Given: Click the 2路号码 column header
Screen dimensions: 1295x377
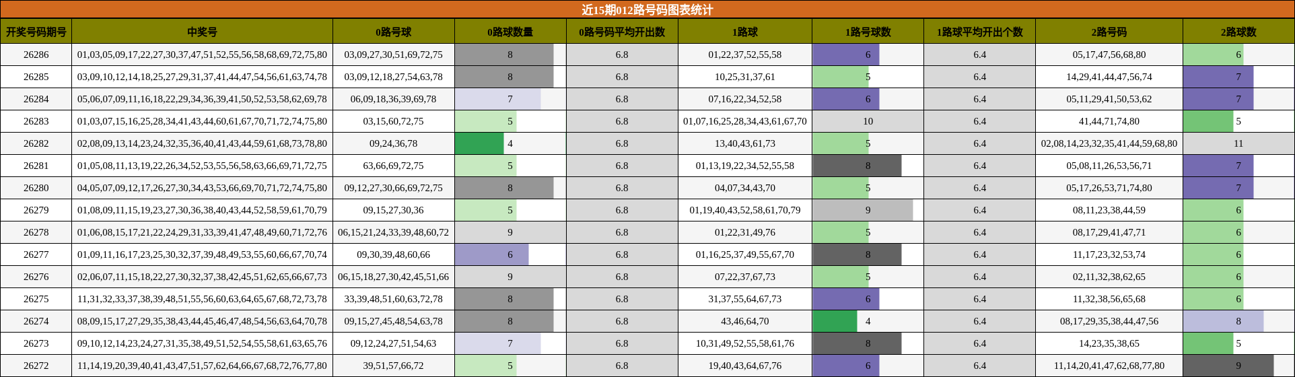Looking at the screenshot, I should (x=1109, y=32).
